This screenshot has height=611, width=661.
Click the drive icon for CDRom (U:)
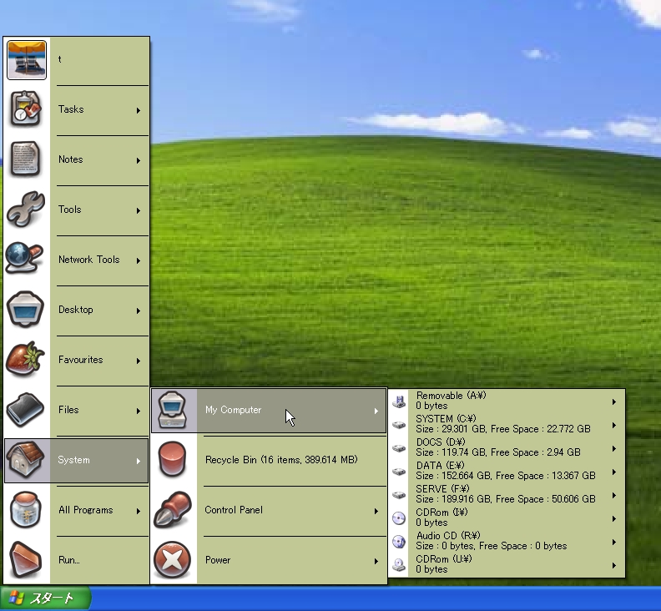pyautogui.click(x=399, y=564)
